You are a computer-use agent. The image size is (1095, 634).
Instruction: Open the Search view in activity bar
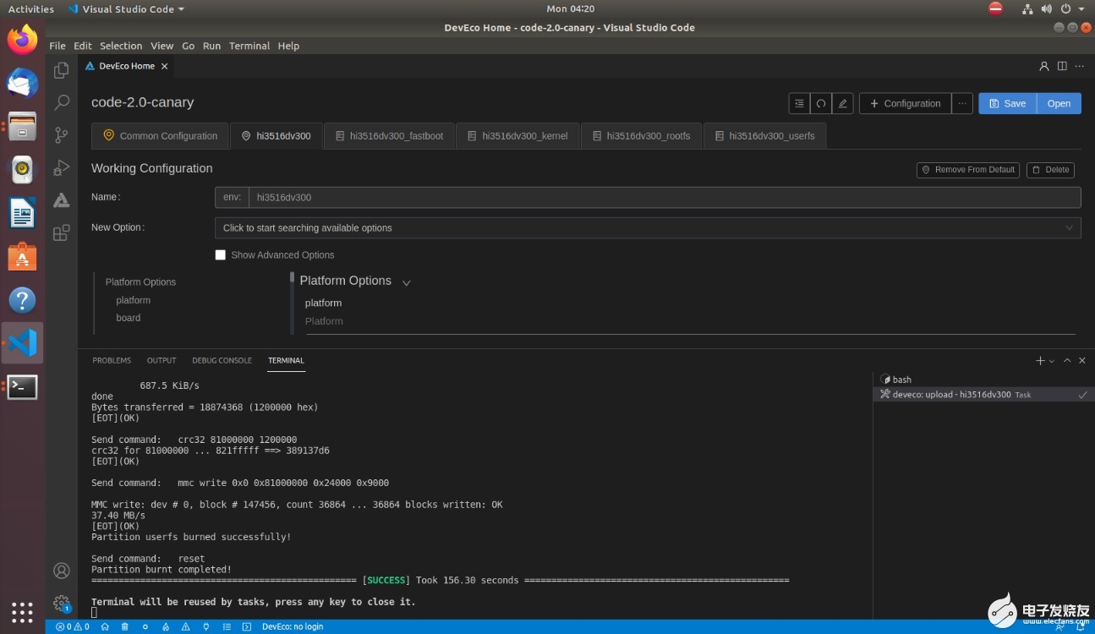coord(62,103)
